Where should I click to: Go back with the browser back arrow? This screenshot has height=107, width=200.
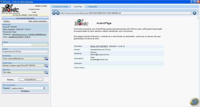tap(54, 13)
